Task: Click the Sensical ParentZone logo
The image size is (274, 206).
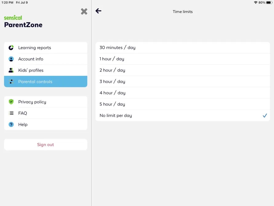Action: (x=23, y=22)
